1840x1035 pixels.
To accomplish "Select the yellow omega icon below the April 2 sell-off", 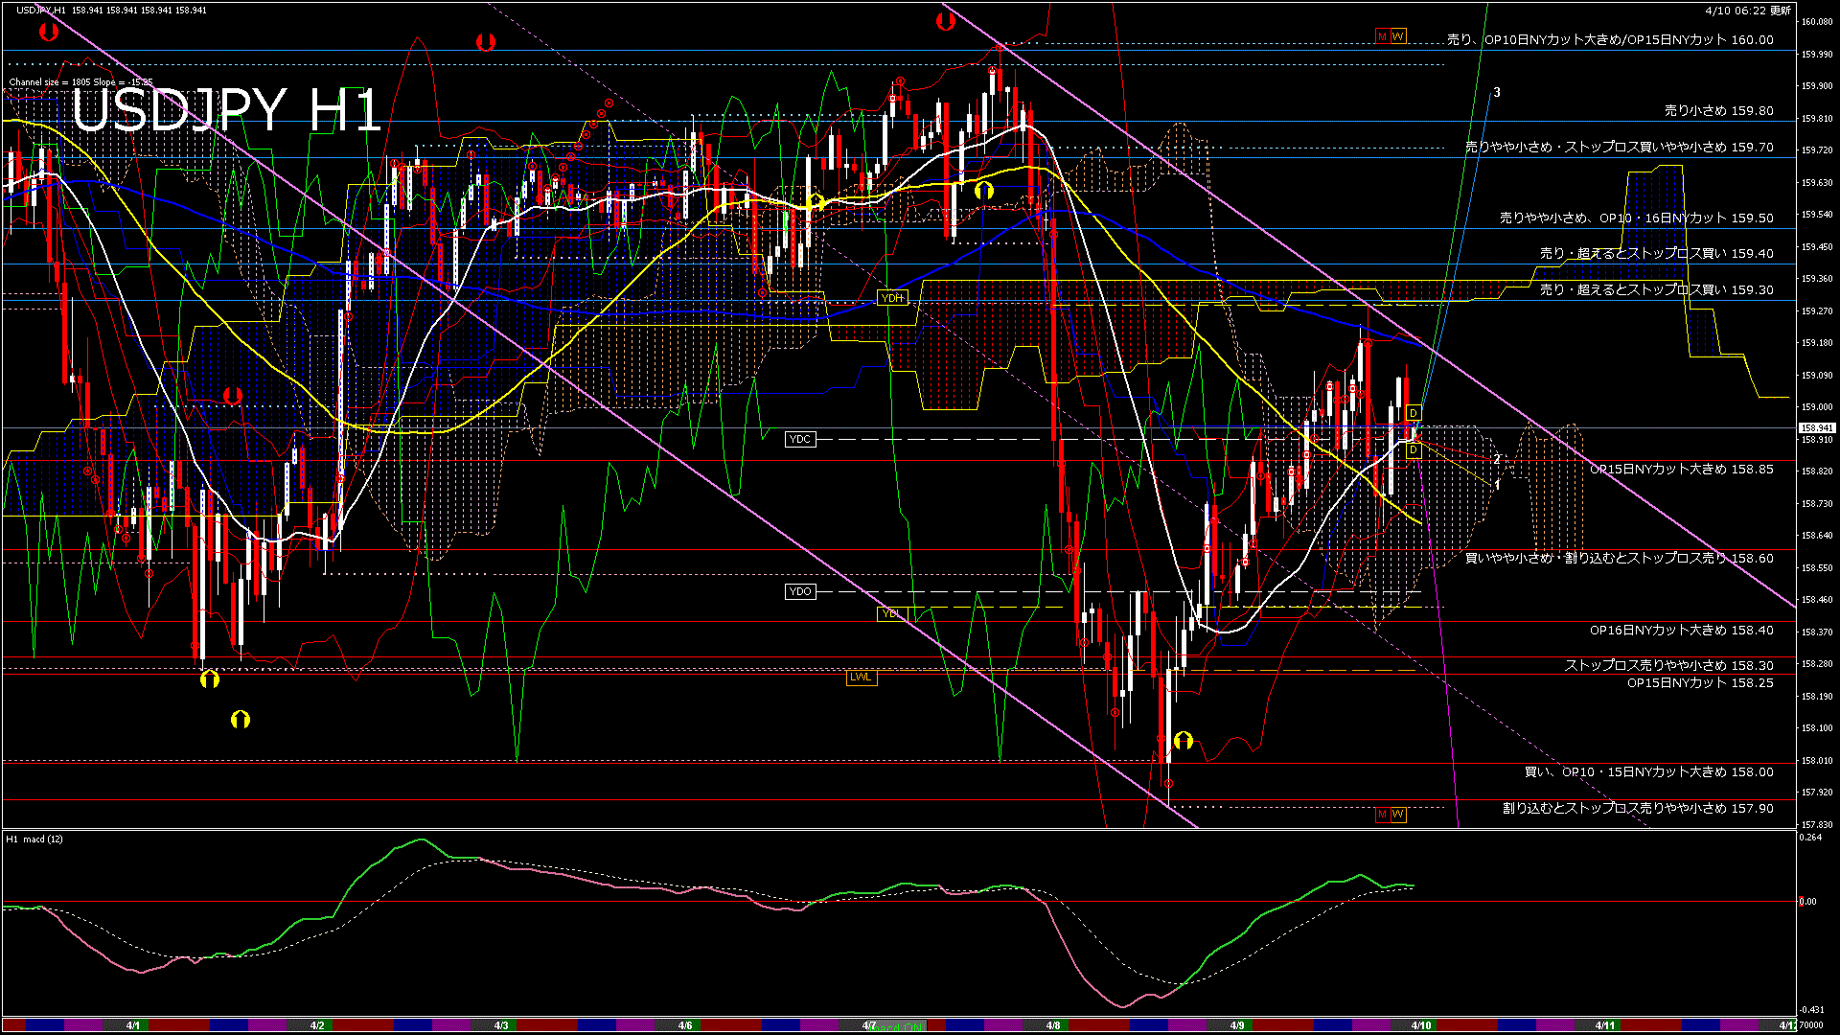I will 239,719.
